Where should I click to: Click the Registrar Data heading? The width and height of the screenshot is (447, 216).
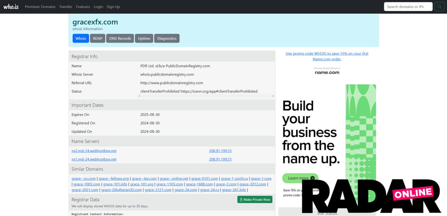point(85,200)
